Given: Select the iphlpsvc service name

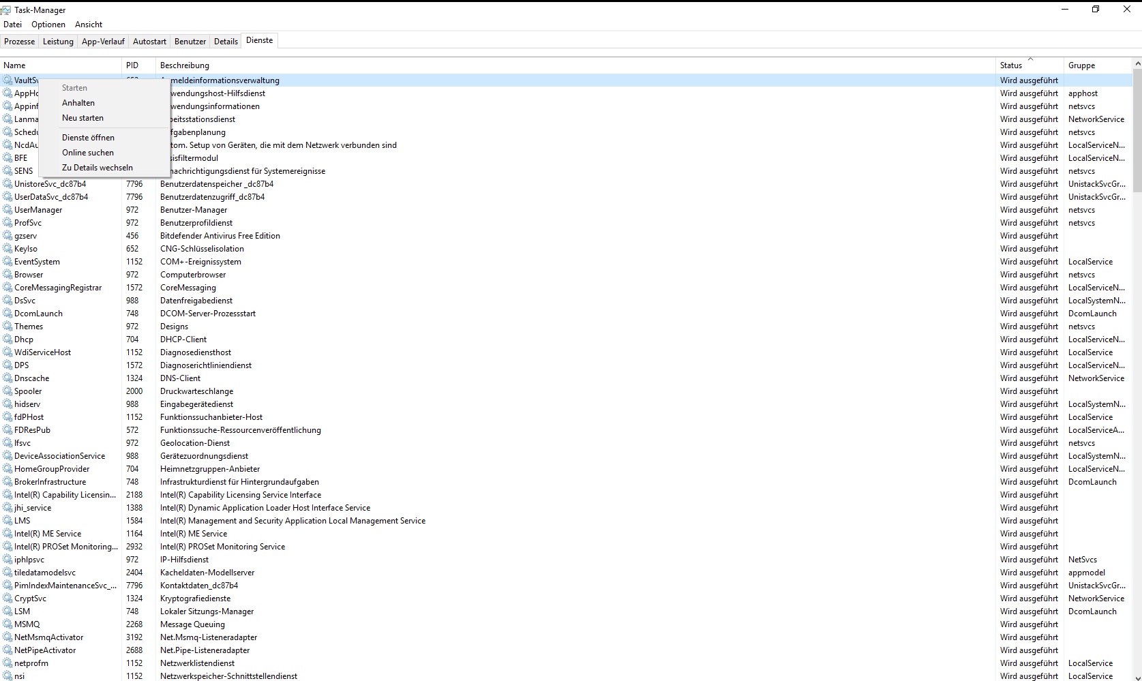Looking at the screenshot, I should 29,560.
